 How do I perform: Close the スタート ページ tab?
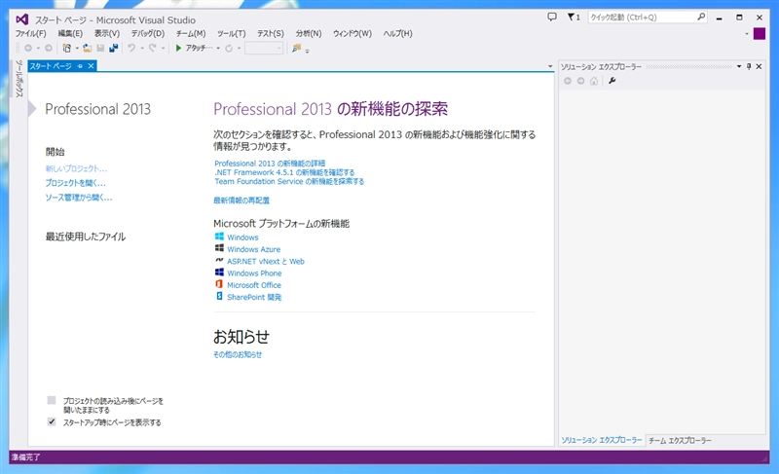tap(91, 66)
